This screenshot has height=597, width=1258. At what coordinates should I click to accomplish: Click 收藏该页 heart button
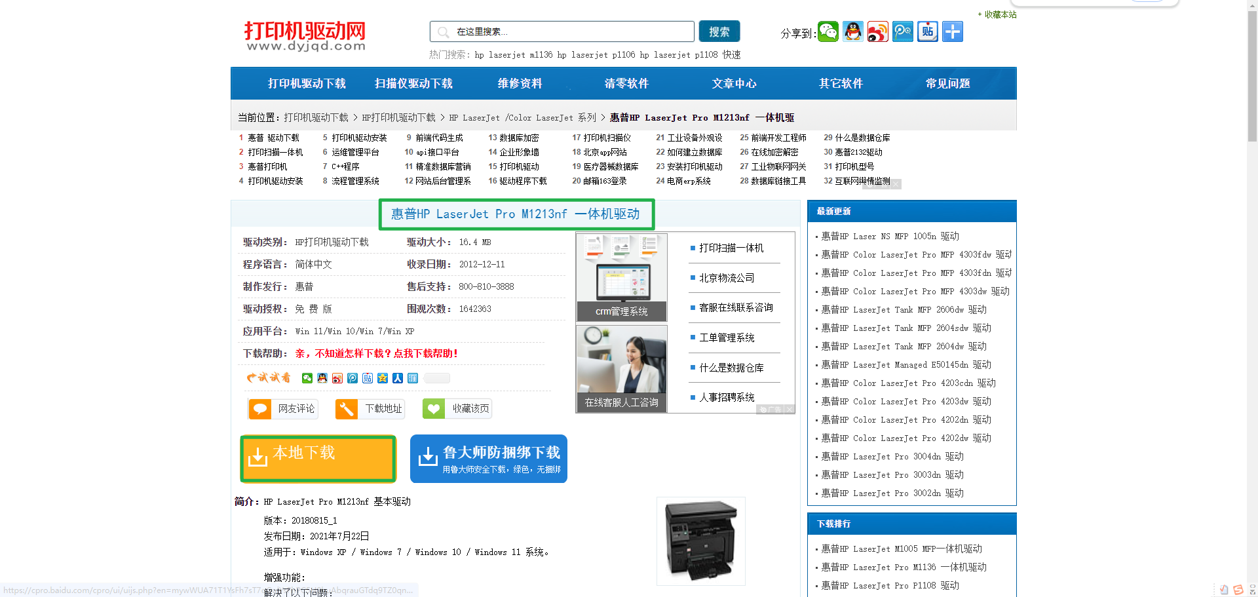pyautogui.click(x=457, y=409)
